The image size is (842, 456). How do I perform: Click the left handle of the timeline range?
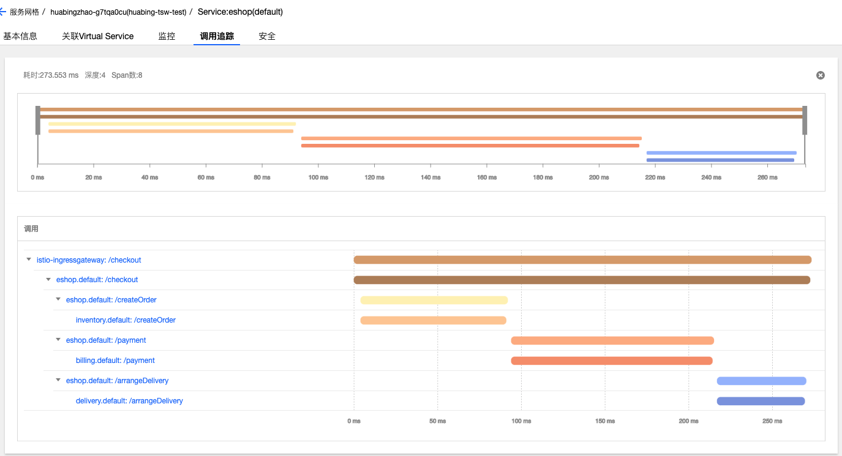tap(38, 120)
